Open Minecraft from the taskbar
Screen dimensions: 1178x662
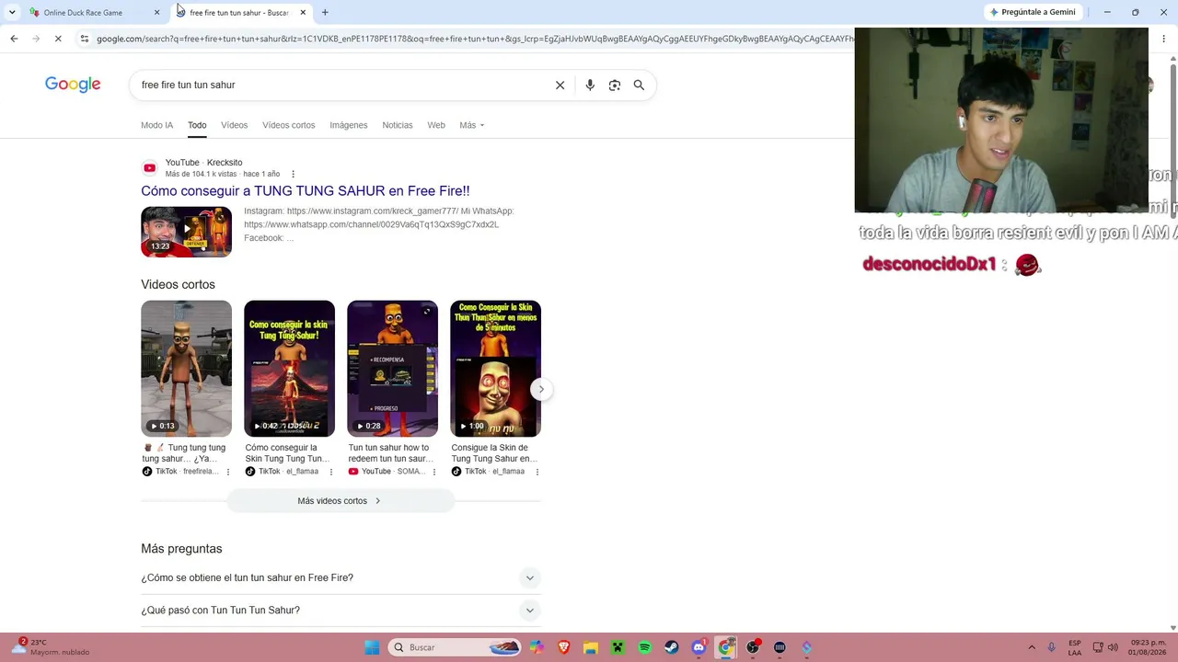pos(618,647)
